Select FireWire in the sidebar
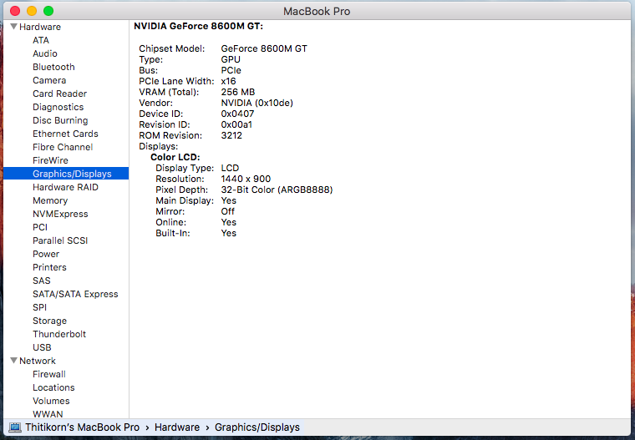The image size is (635, 440). (51, 160)
